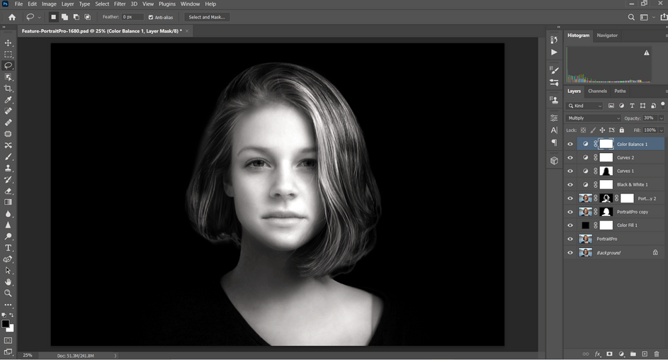This screenshot has height=360, width=668.
Task: Expand the Opacity slider dropdown arrow
Action: [661, 118]
